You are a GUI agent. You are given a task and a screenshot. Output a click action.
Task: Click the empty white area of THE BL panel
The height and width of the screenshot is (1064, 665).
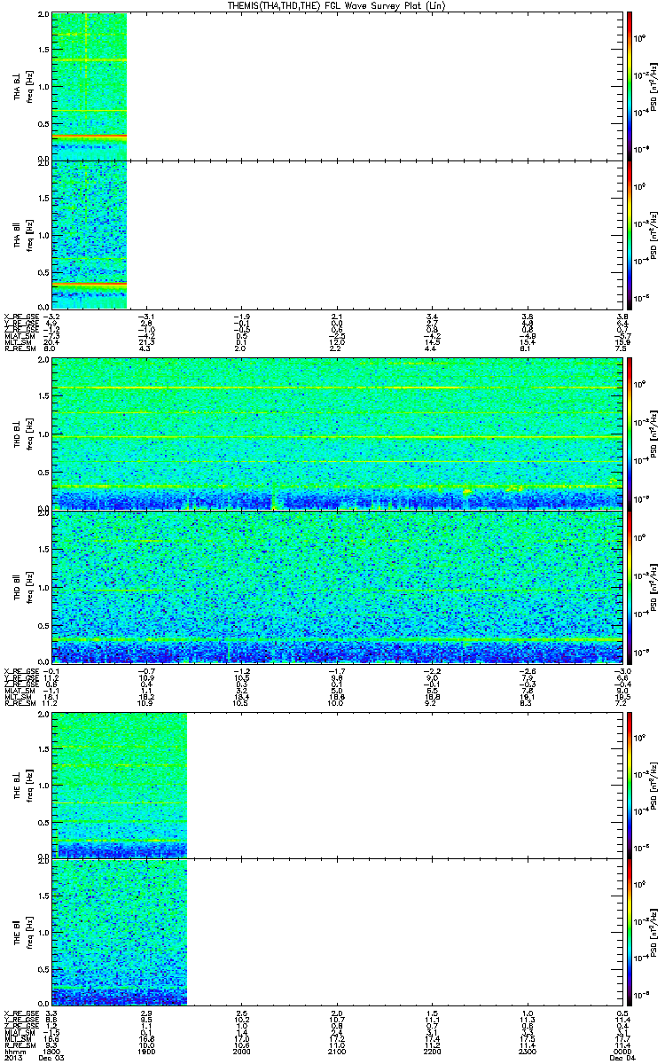pos(405,786)
